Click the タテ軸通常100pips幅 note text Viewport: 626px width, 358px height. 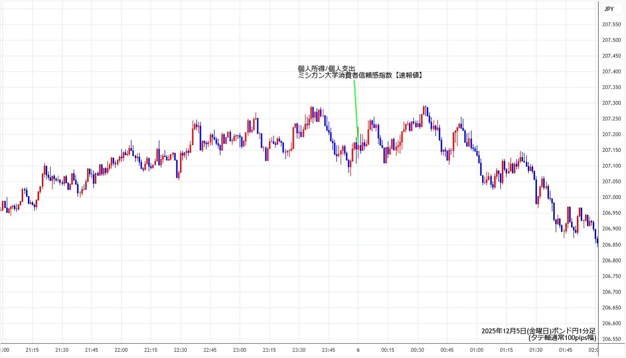click(x=562, y=338)
